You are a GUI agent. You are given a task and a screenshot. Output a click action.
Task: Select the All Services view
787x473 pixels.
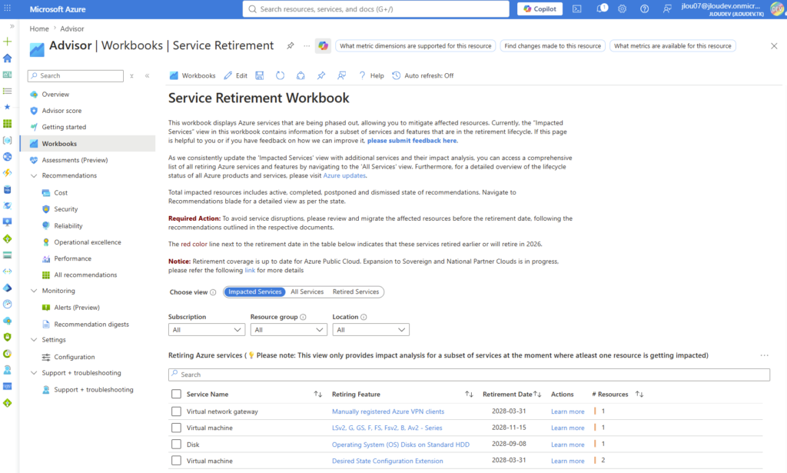(x=307, y=291)
